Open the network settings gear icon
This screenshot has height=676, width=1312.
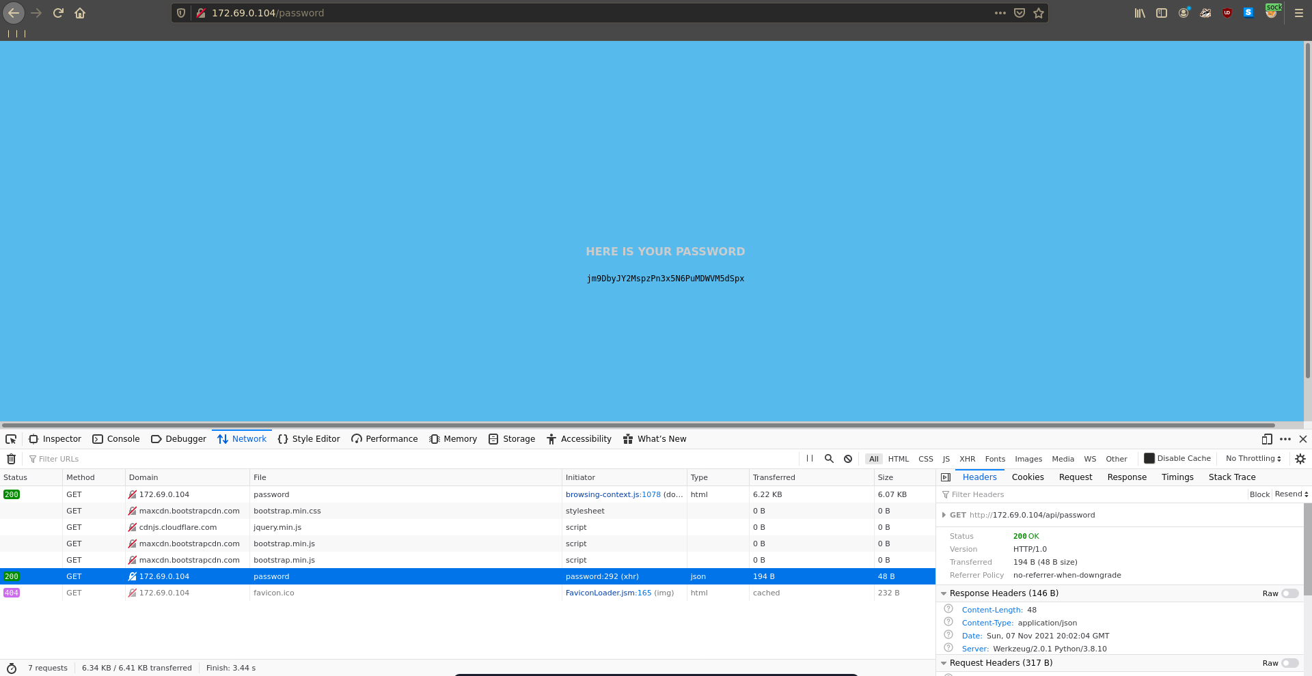tap(1300, 459)
